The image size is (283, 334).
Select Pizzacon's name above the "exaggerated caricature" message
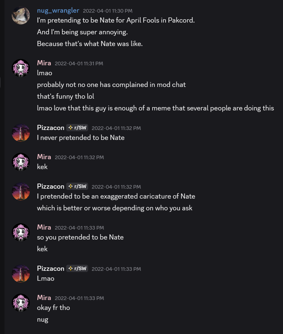(51, 187)
